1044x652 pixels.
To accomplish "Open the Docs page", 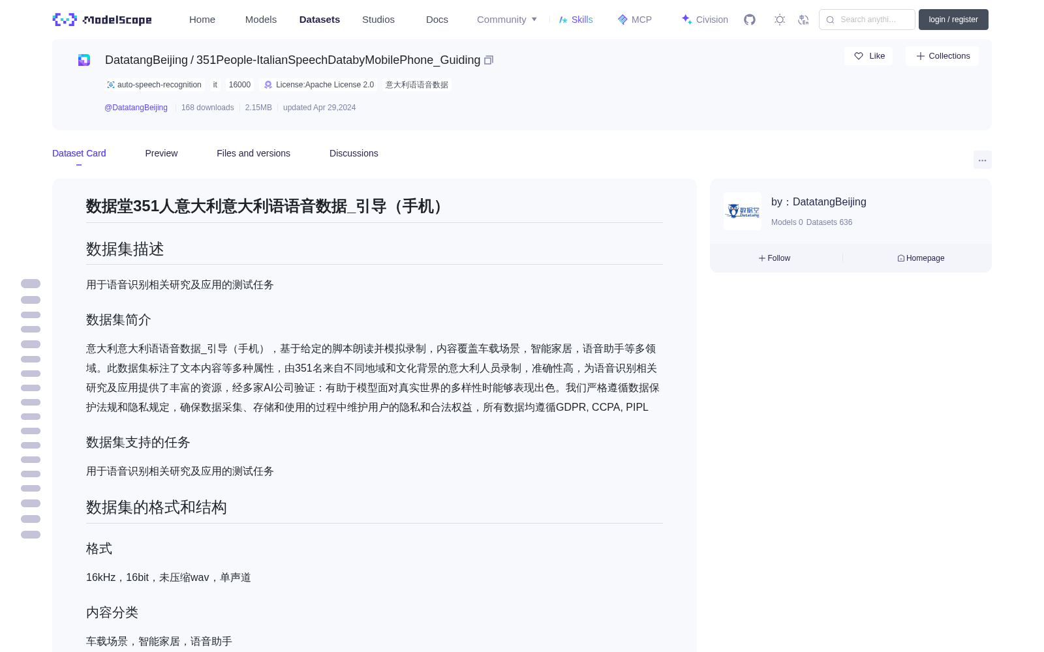I will [x=437, y=20].
